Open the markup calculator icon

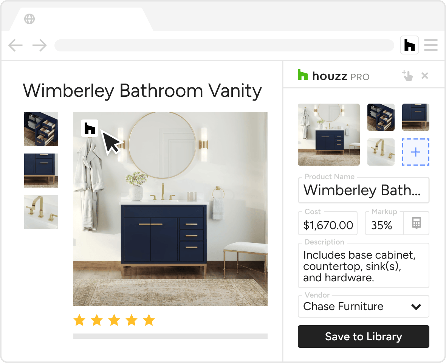pyautogui.click(x=417, y=223)
